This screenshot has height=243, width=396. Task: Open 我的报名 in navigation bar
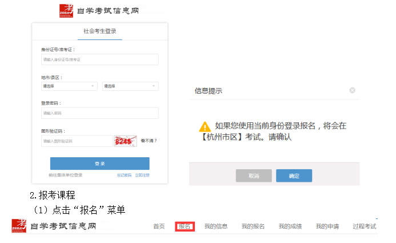point(253,226)
